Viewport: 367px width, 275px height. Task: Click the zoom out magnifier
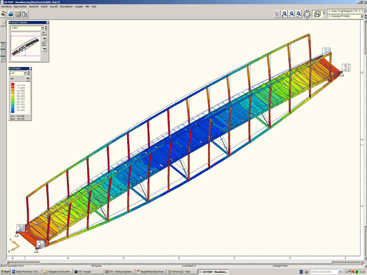coord(291,14)
